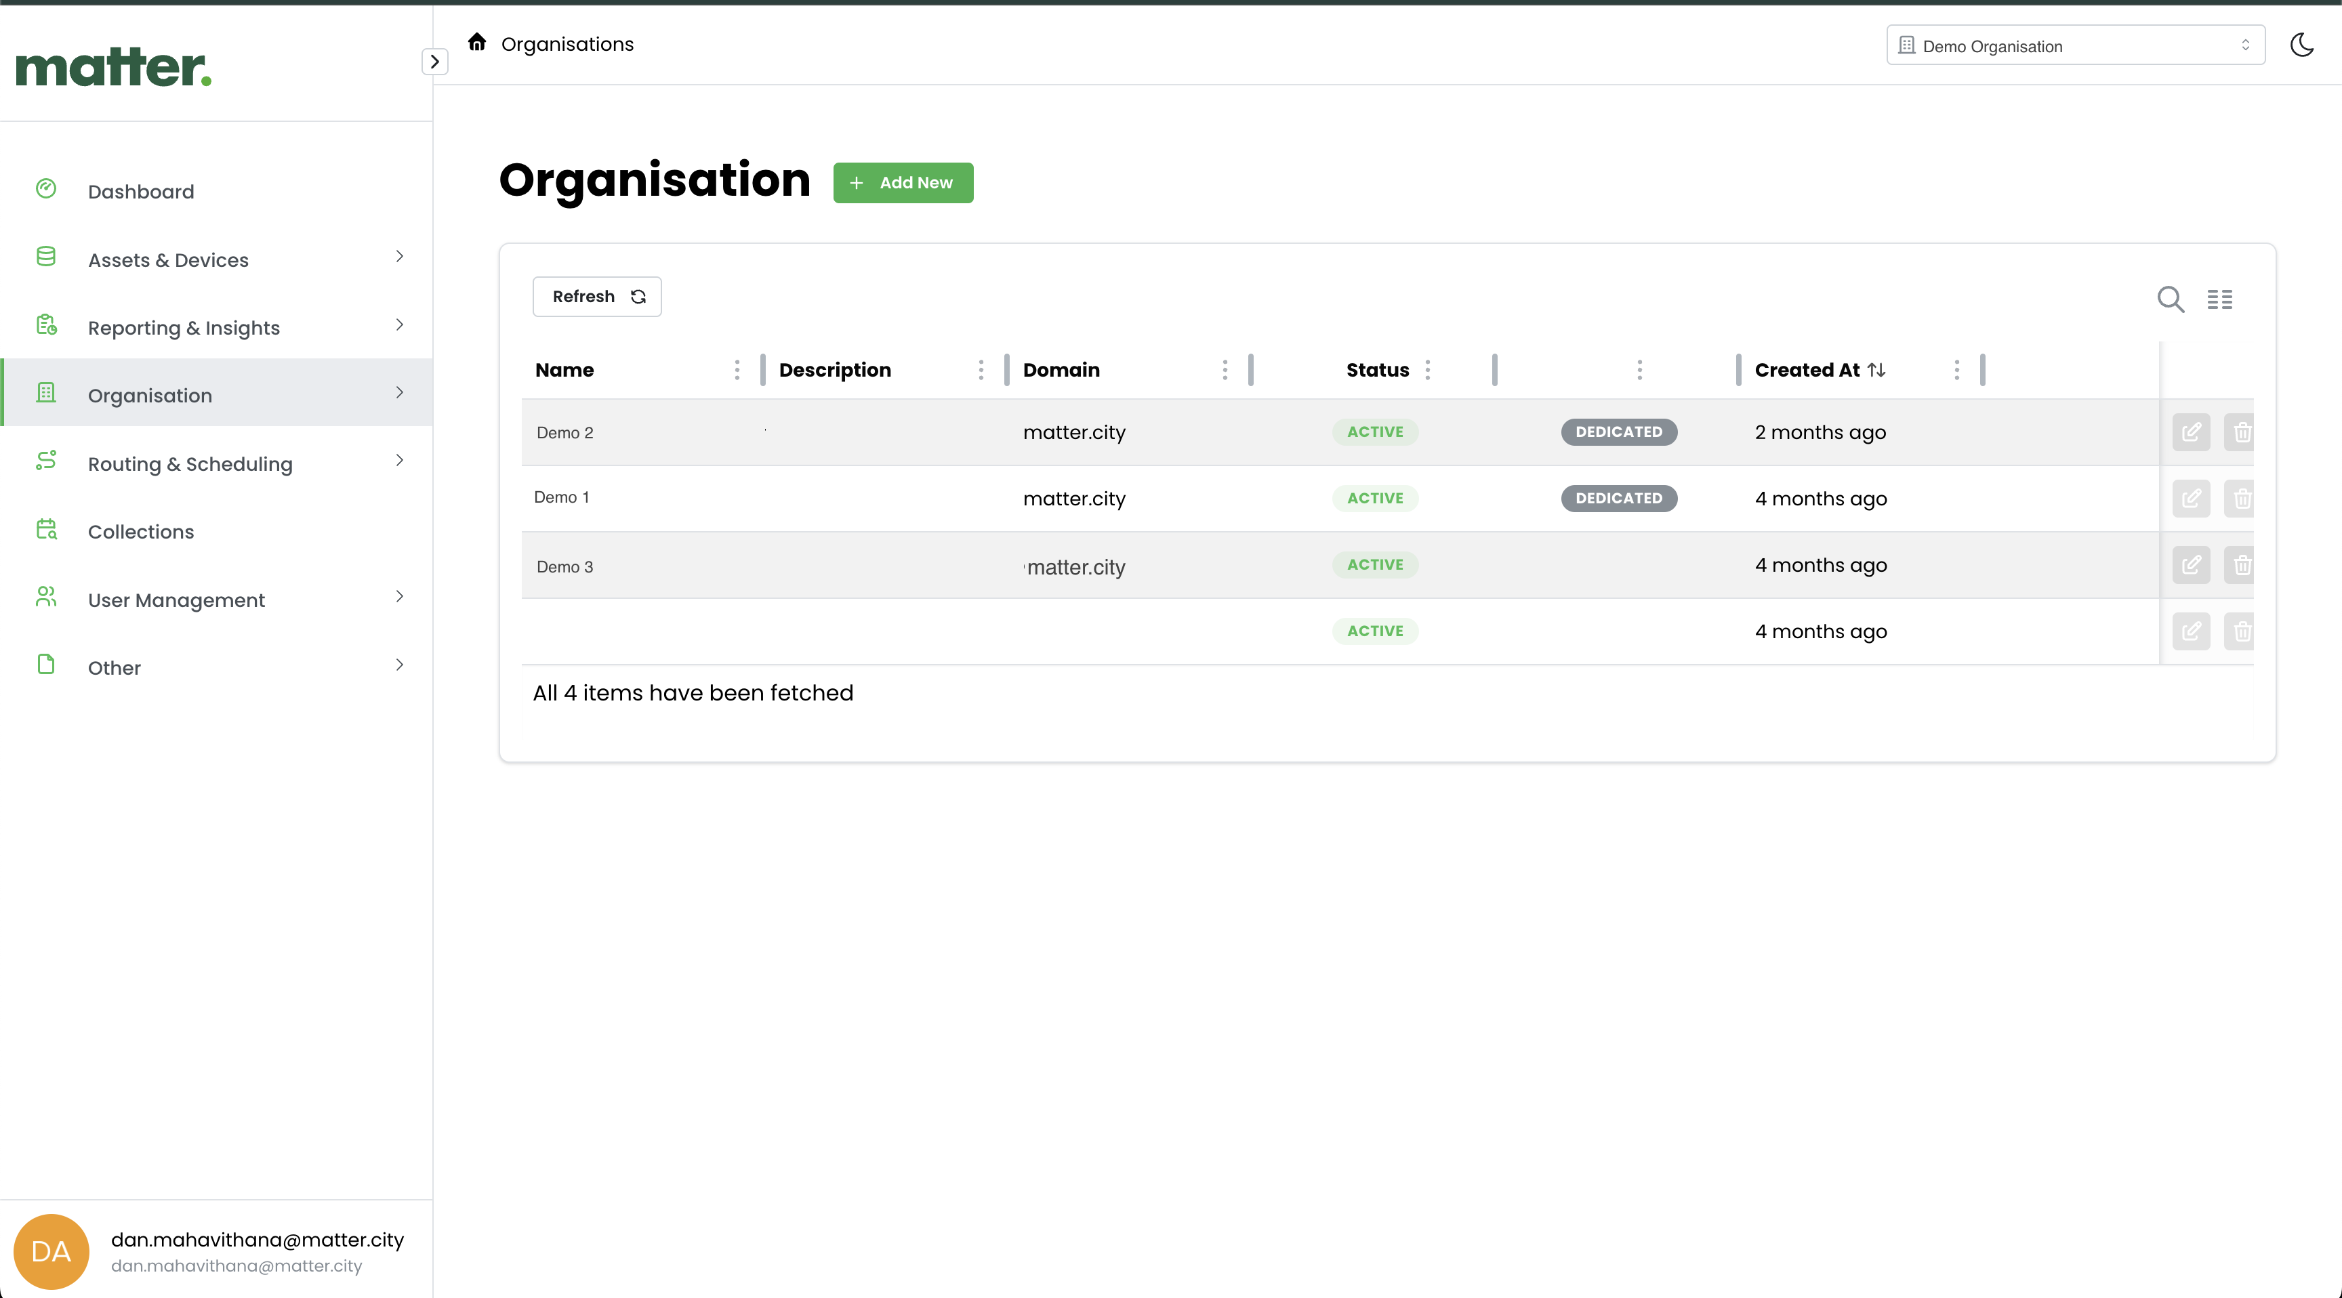Click the Add New button
Viewport: 2342px width, 1298px height.
click(x=903, y=183)
